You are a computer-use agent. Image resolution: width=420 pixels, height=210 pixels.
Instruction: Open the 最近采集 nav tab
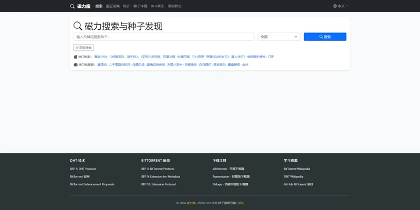[113, 6]
